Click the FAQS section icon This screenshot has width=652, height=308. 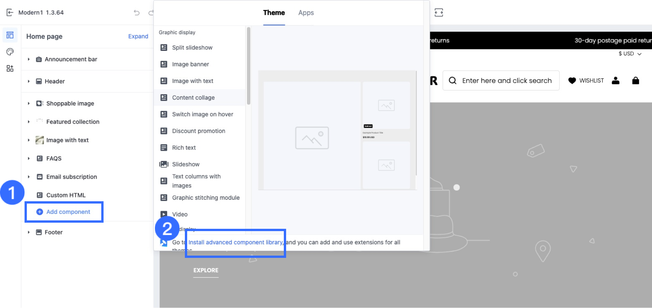[40, 158]
